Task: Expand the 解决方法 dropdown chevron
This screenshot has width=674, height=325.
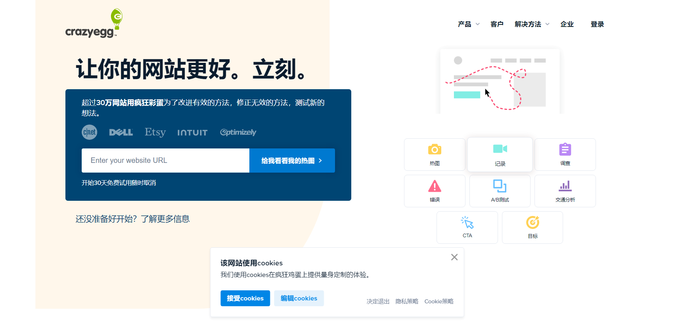Action: (x=547, y=24)
